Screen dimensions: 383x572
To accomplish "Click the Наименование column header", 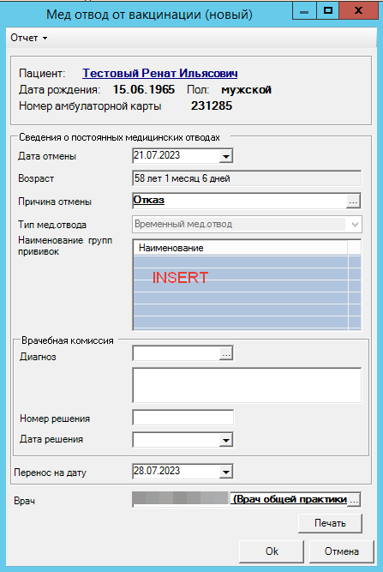I will coord(241,248).
